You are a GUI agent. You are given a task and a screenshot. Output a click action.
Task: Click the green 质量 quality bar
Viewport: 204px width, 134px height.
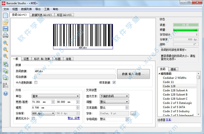pyautogui.click(x=186, y=30)
